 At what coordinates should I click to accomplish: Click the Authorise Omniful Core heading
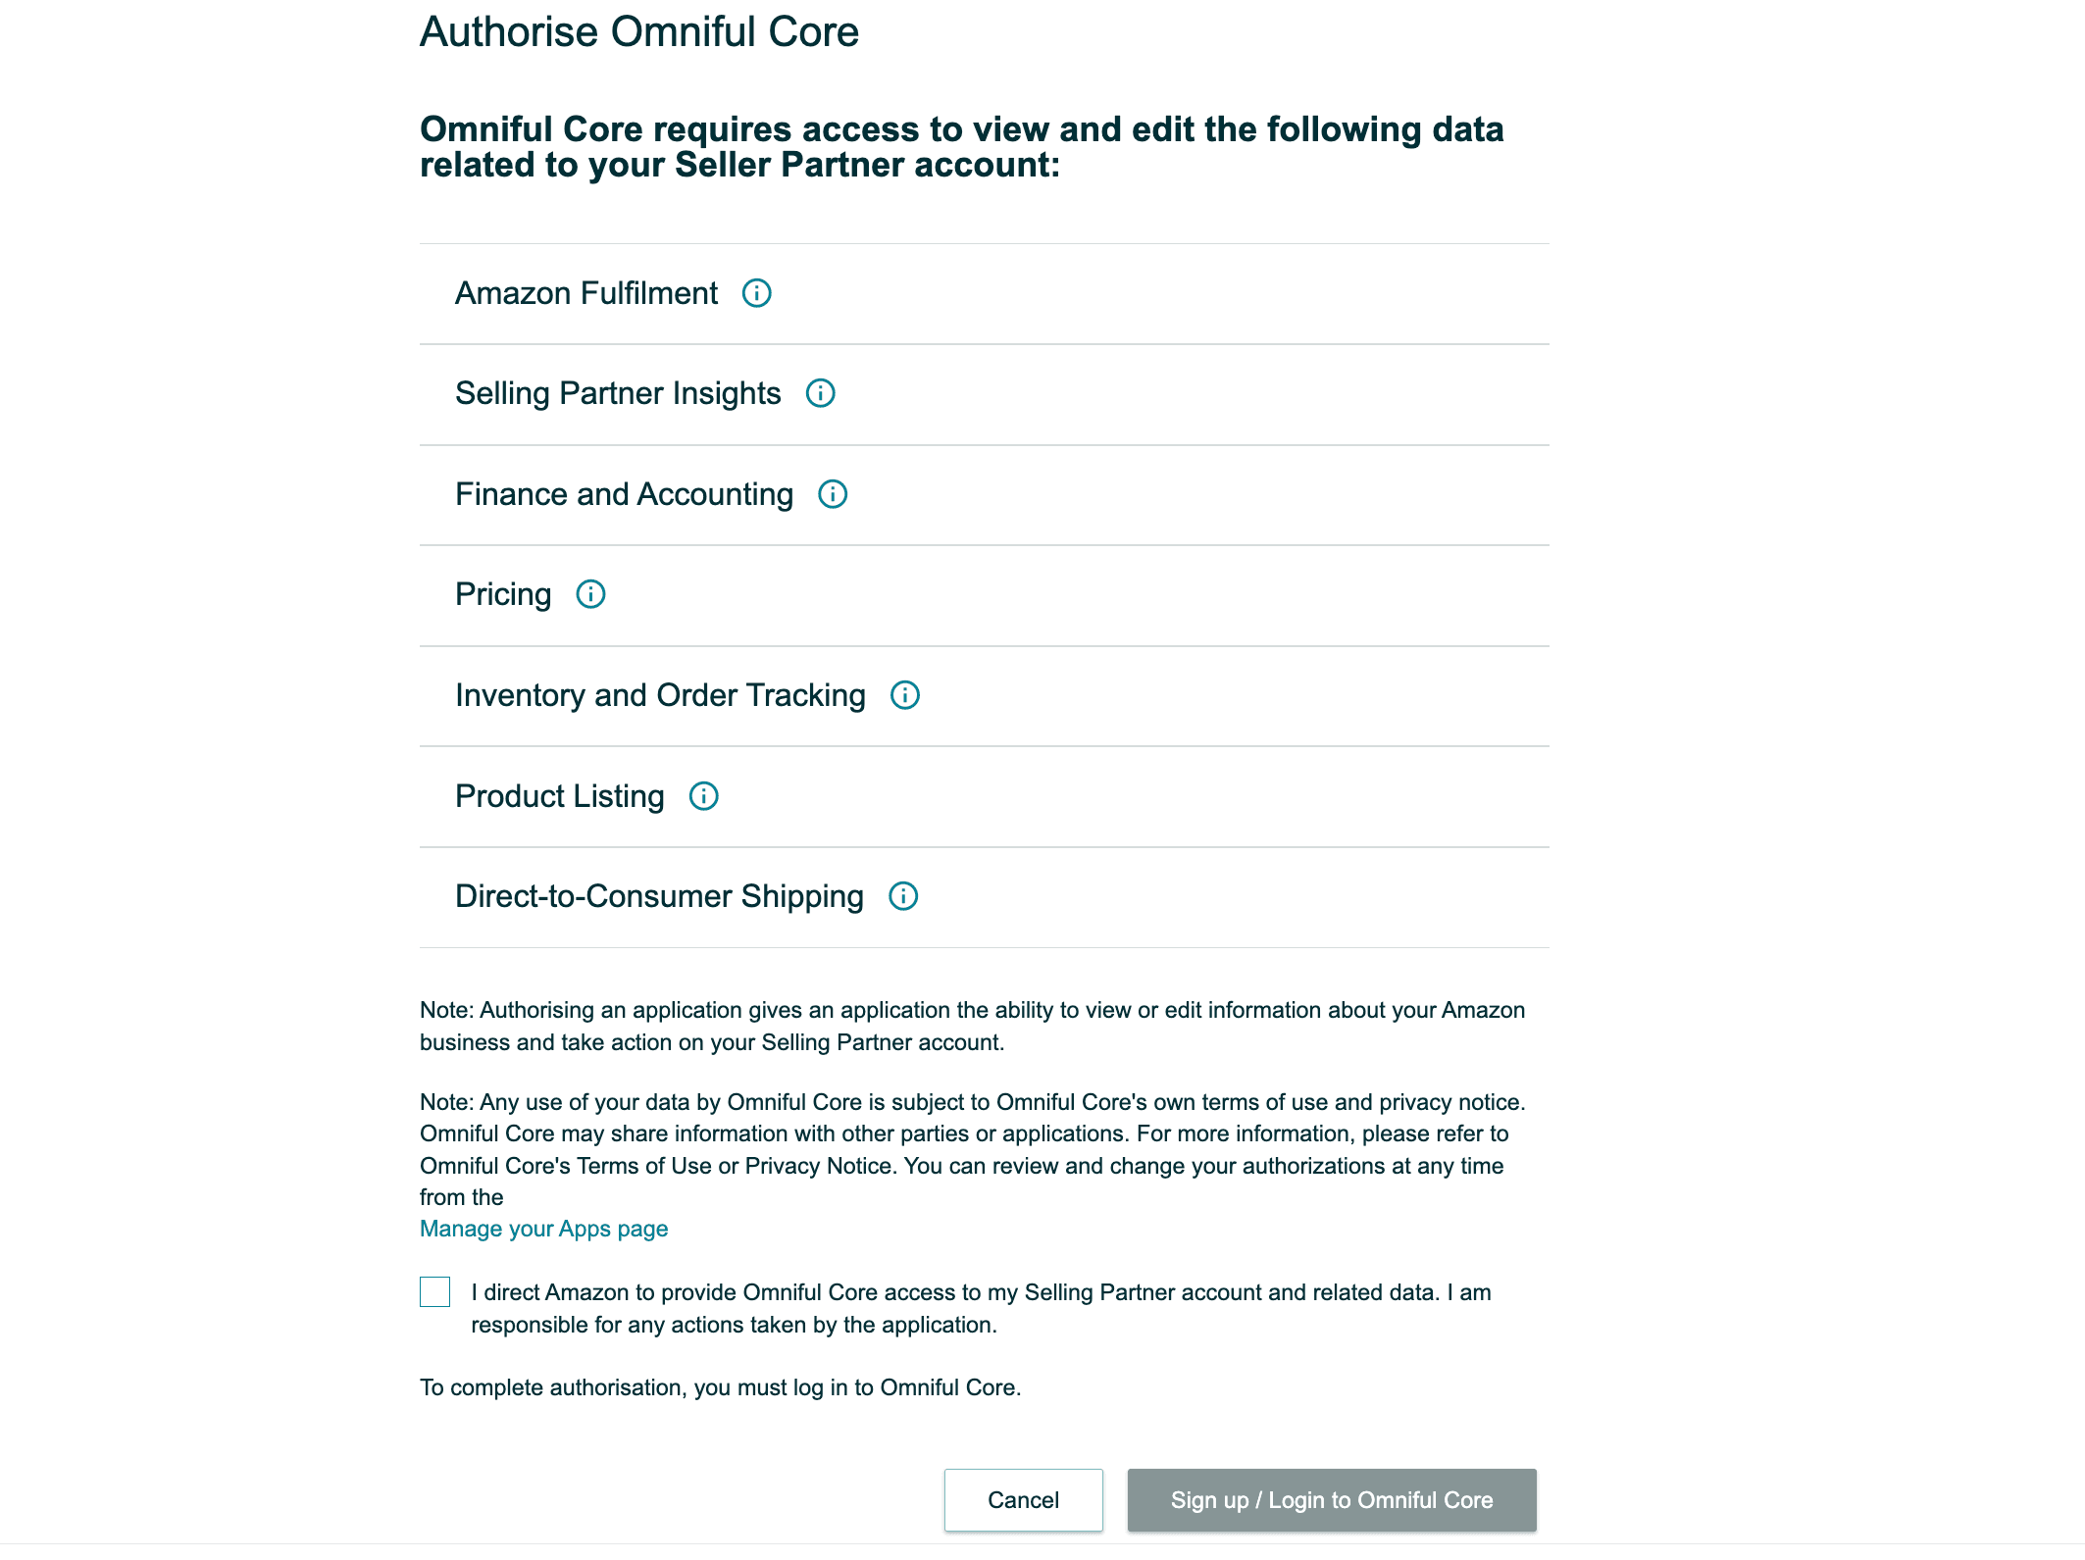point(639,32)
